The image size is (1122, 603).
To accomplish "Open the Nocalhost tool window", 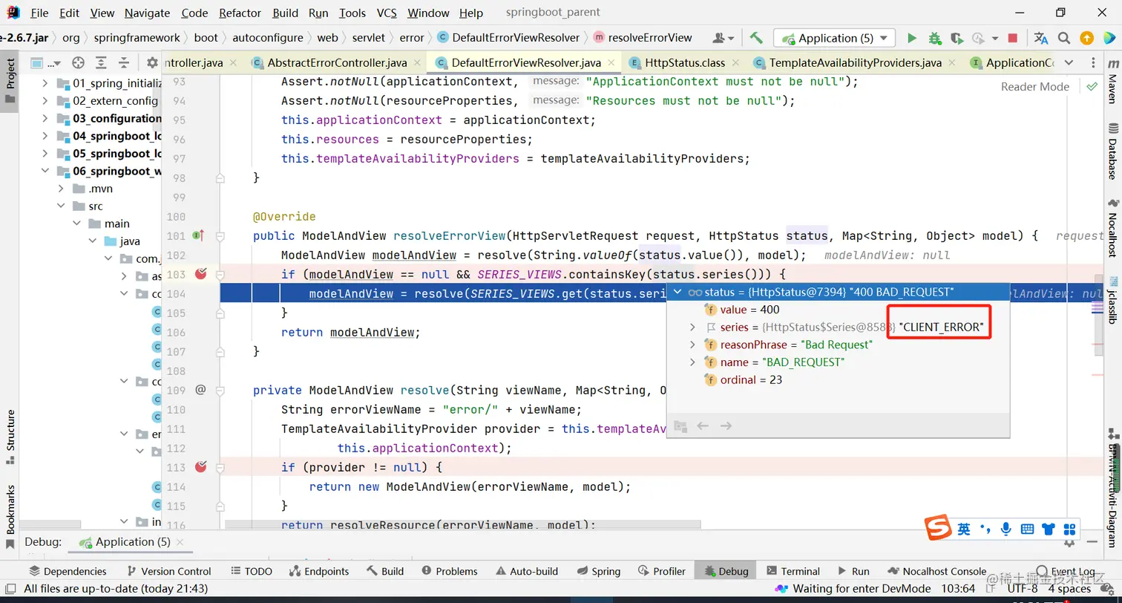I will 1112,228.
